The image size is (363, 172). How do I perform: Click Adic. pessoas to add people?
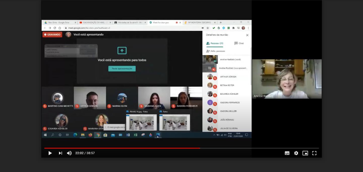[216, 51]
